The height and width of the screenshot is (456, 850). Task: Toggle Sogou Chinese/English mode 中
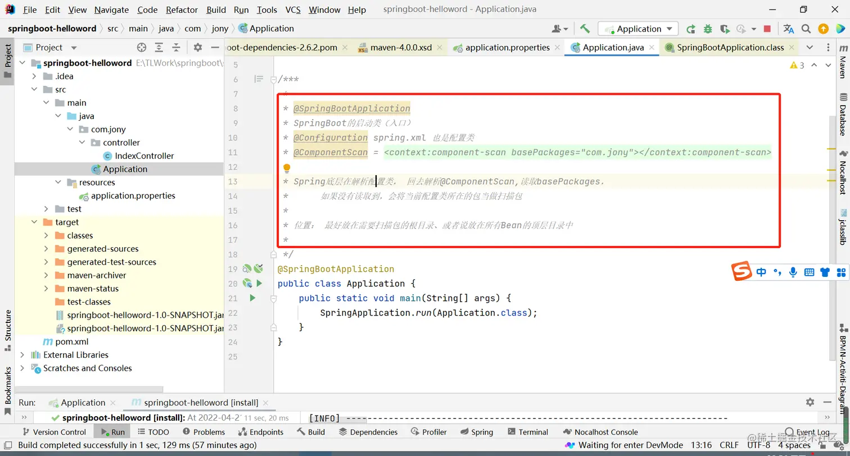[x=761, y=272]
